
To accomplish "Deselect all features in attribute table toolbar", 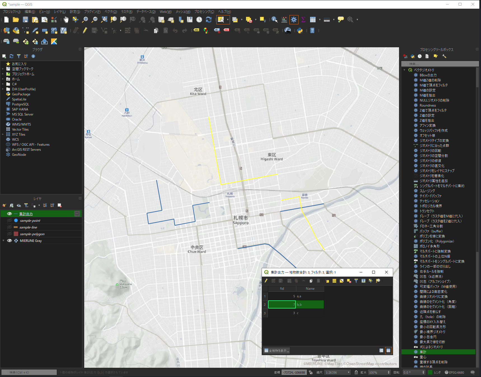I will [349, 281].
